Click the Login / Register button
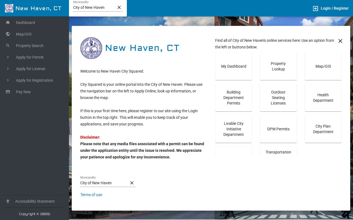The image size is (353, 220). tap(330, 8)
